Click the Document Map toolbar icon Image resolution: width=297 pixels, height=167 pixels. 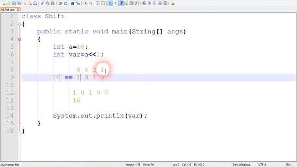(131, 3)
